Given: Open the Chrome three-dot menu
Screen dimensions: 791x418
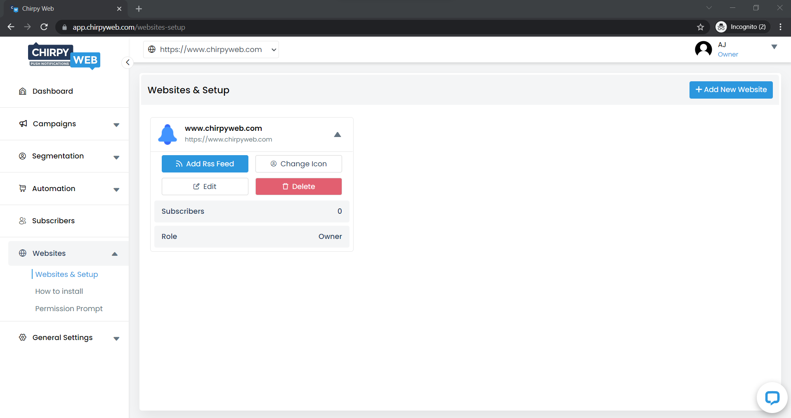Looking at the screenshot, I should pos(780,27).
